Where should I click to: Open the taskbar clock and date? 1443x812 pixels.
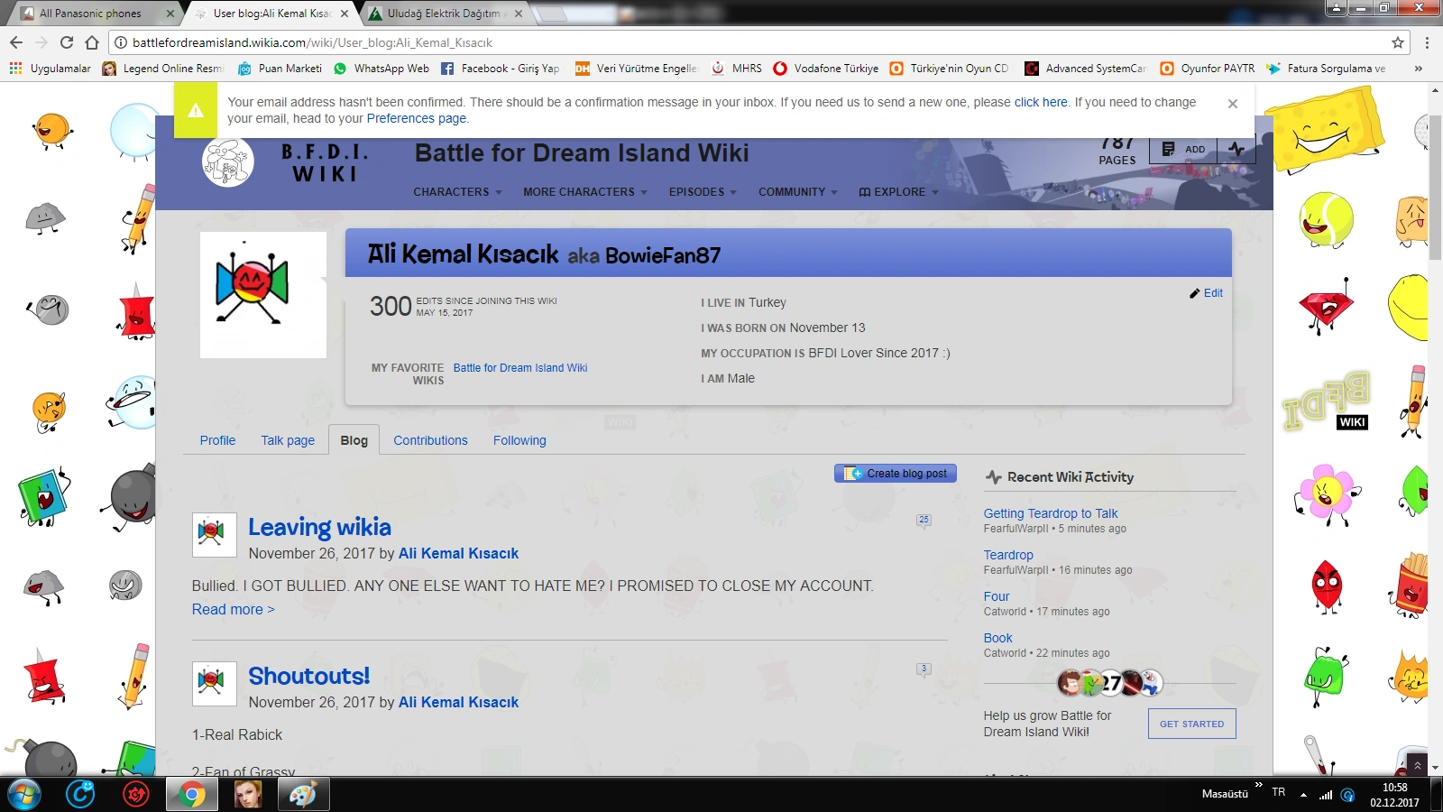click(1395, 795)
